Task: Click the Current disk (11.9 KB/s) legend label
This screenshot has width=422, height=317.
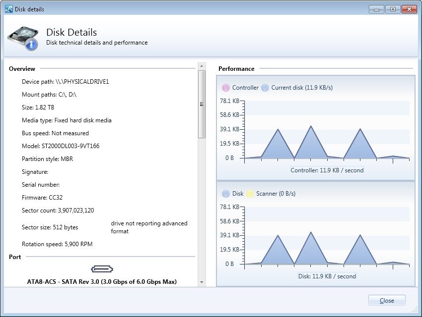Action: (x=302, y=88)
